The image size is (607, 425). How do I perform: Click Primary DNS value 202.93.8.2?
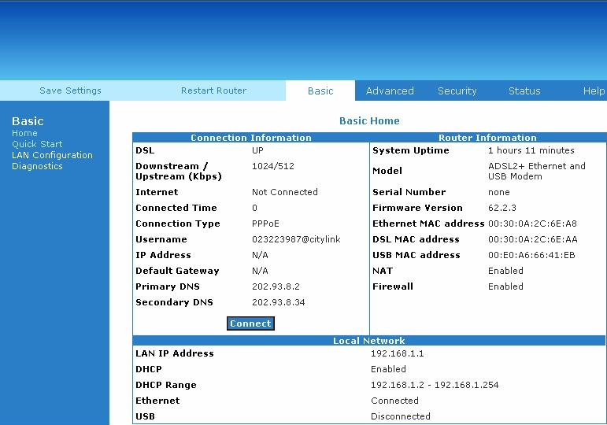pos(276,286)
